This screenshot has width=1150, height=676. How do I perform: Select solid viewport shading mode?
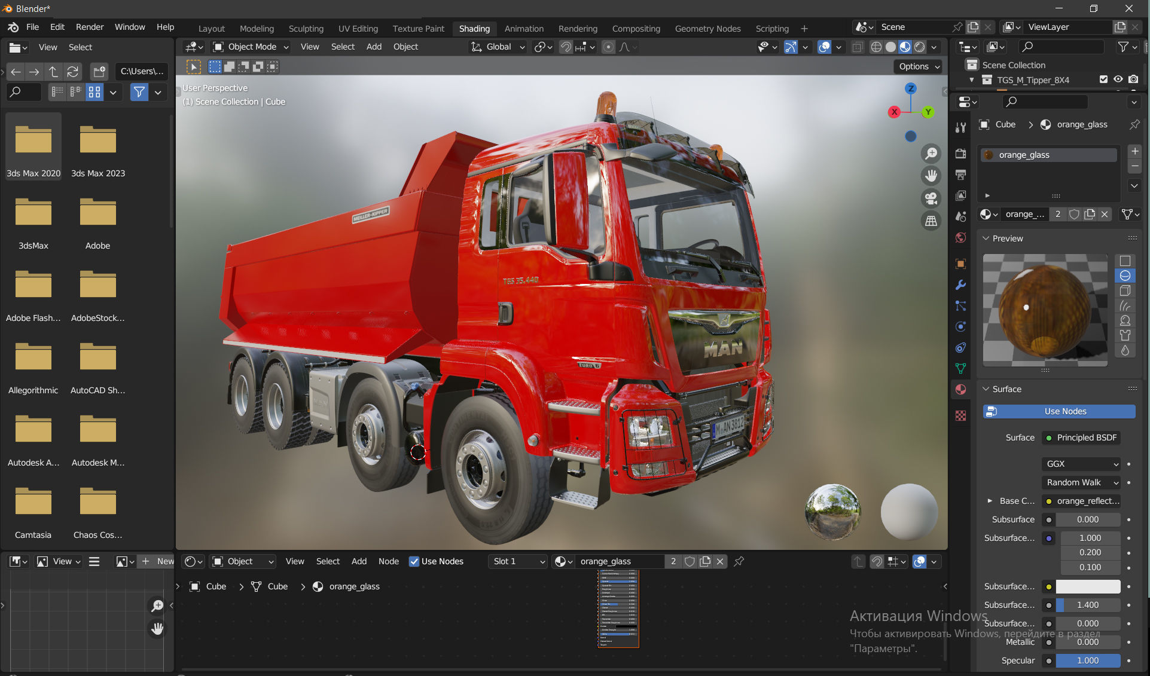click(x=890, y=47)
